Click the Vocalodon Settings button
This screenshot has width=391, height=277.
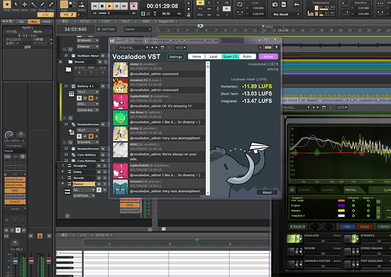tap(176, 57)
